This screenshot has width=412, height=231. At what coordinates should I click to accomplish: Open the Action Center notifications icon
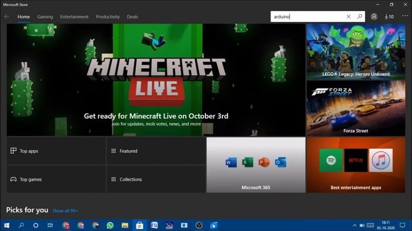[402, 225]
